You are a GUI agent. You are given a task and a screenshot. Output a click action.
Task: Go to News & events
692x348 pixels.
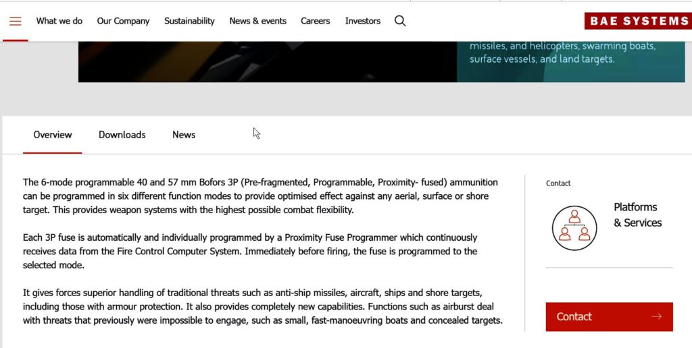(257, 21)
